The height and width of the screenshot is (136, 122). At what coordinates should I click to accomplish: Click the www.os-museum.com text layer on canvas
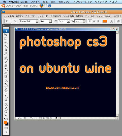tap(63, 87)
